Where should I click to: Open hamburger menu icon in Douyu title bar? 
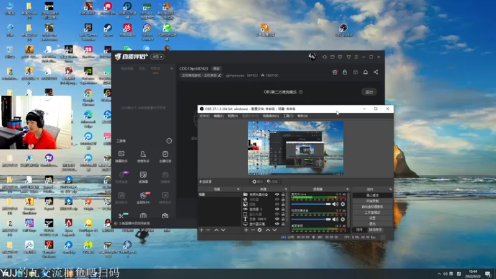coord(356,57)
